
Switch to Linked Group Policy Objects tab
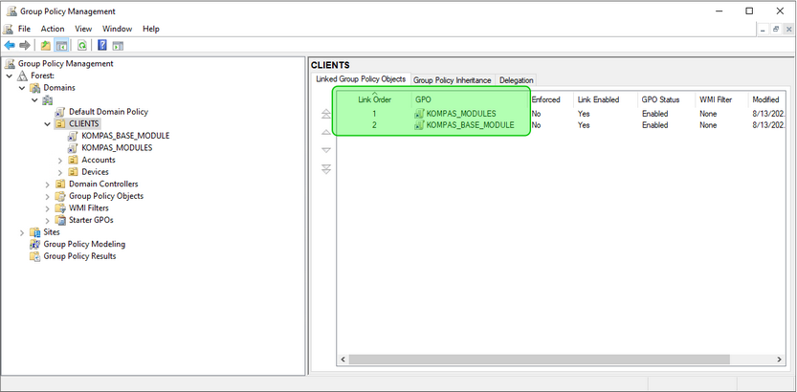361,79
